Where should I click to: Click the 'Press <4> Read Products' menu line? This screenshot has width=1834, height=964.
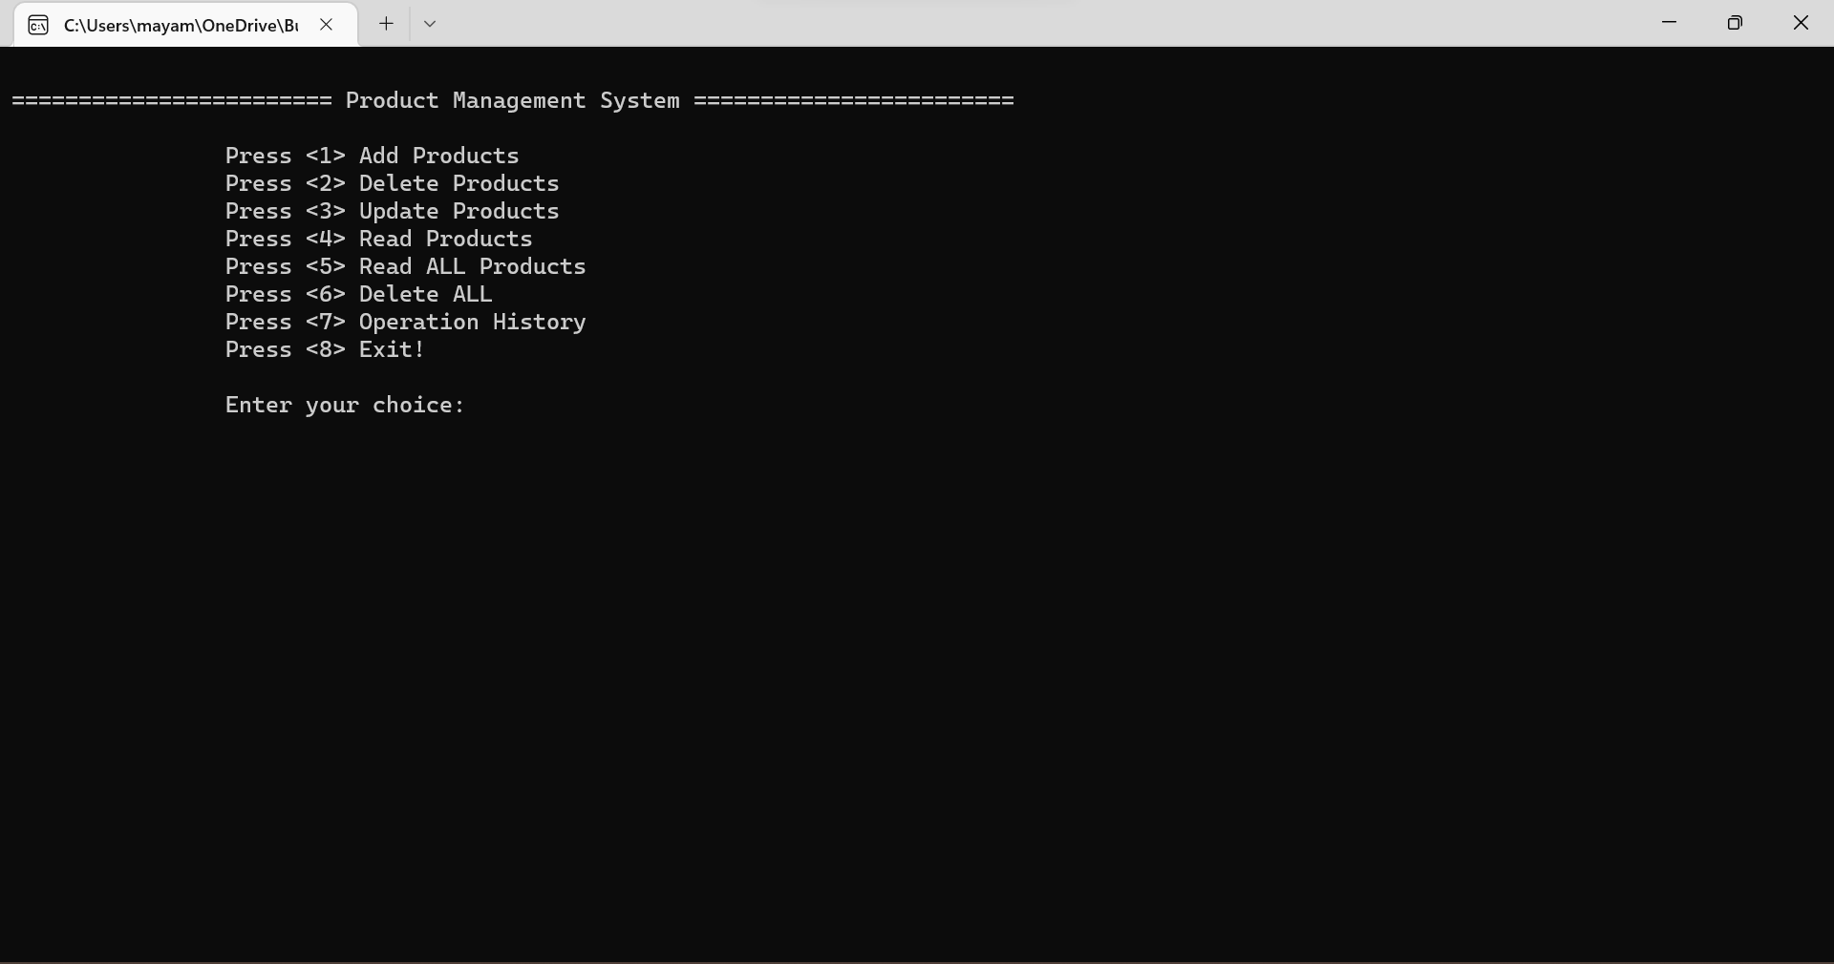[378, 240]
